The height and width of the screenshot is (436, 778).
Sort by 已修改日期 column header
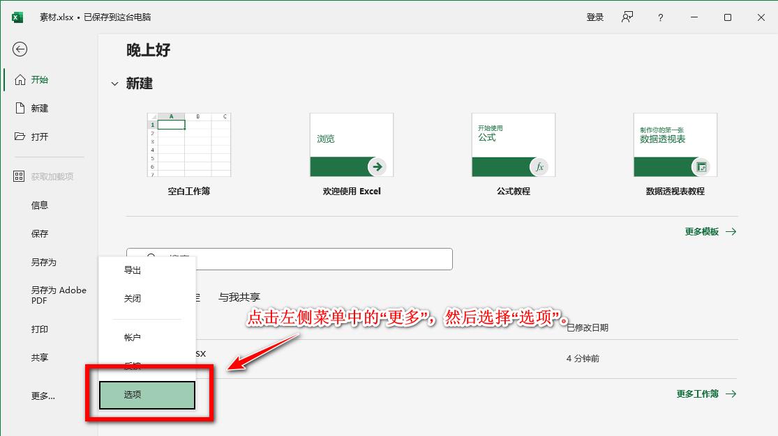click(588, 327)
